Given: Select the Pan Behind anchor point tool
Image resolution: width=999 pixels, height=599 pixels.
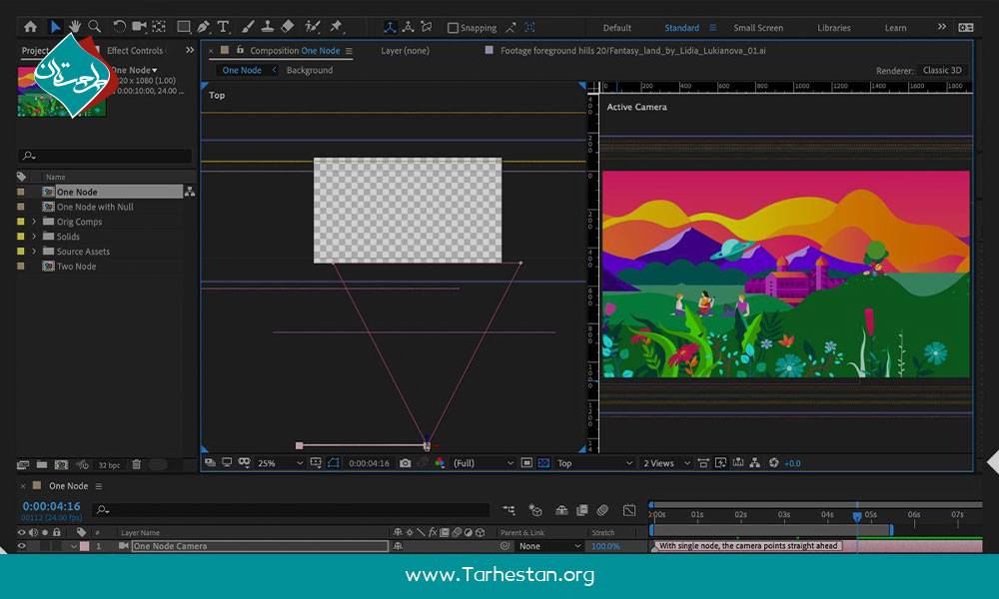Looking at the screenshot, I should click(159, 27).
